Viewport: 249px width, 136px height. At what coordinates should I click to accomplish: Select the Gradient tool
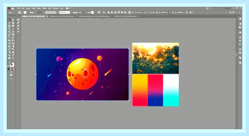tap(13, 46)
